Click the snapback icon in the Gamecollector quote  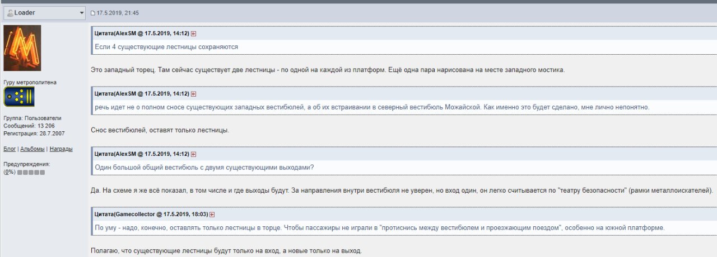point(212,215)
